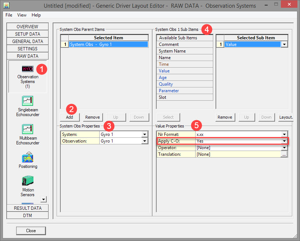Select Quality in Available Sub Items
The image size is (300, 241).
(x=166, y=84)
